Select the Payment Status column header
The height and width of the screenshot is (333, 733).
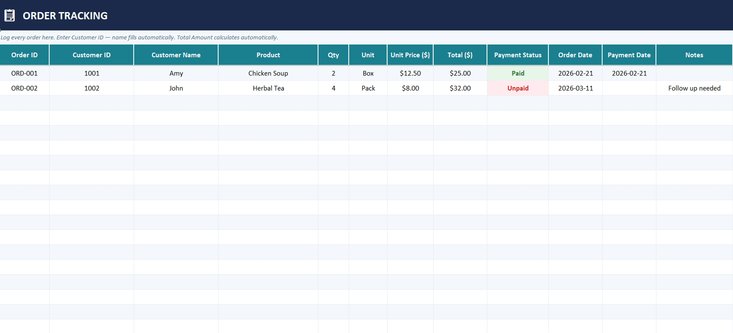tap(518, 55)
